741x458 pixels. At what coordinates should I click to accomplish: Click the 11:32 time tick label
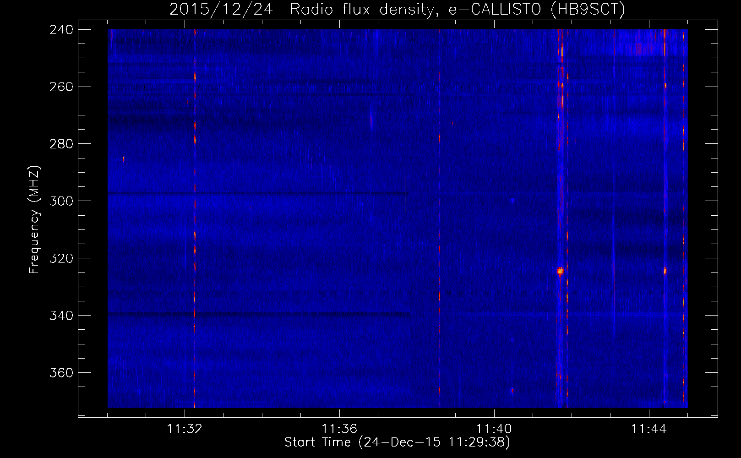(185, 429)
